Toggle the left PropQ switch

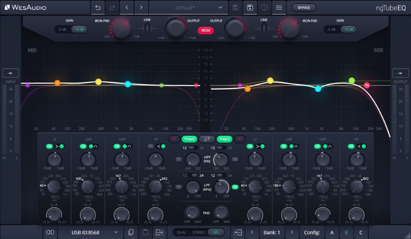(189, 139)
